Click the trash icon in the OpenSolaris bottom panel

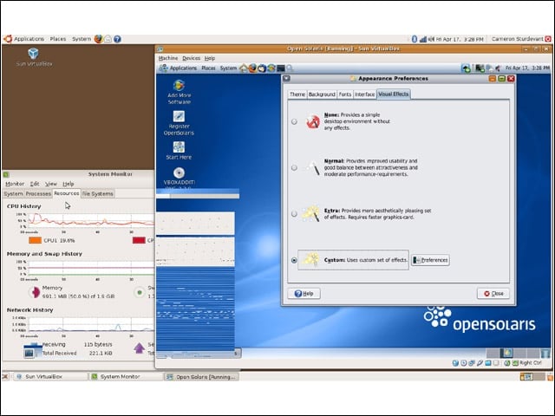(545, 353)
